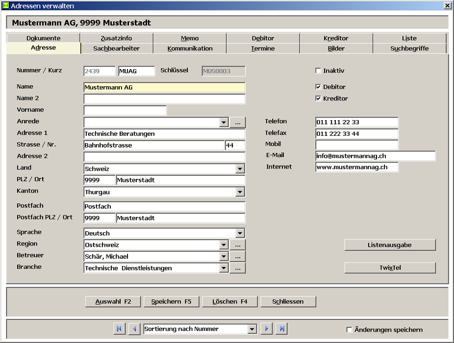Open the ellipsis button next to Region
The width and height of the screenshot is (454, 343).
tap(237, 245)
